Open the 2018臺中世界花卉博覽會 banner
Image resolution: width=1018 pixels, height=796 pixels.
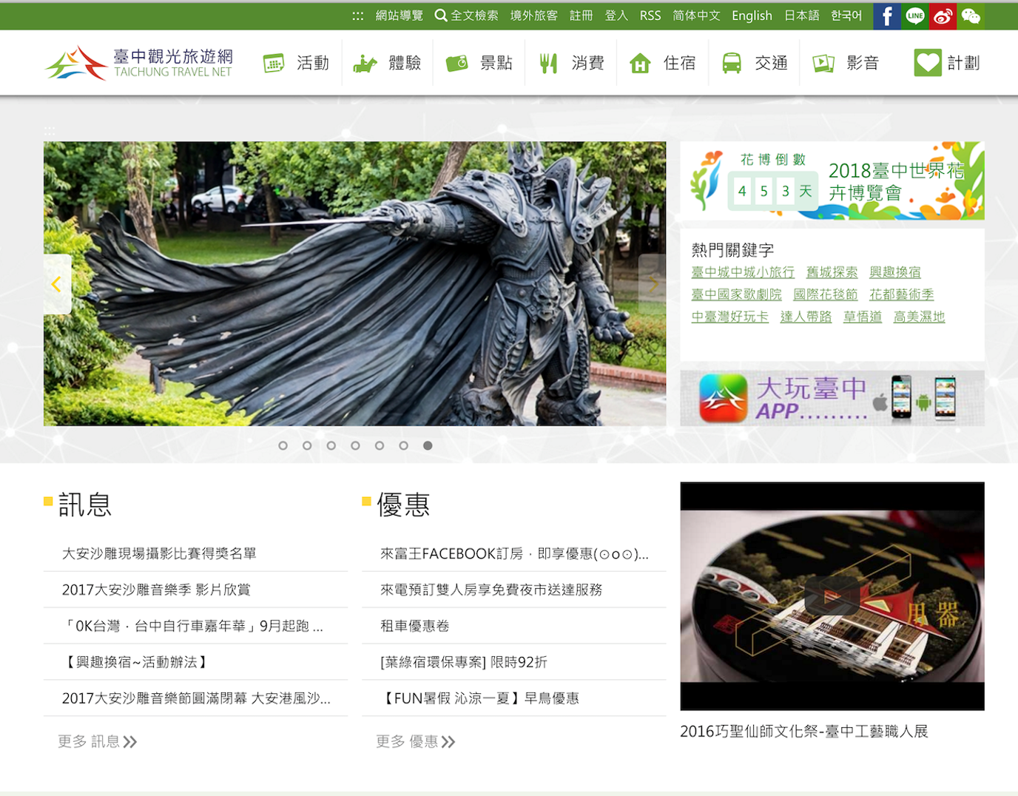click(832, 181)
